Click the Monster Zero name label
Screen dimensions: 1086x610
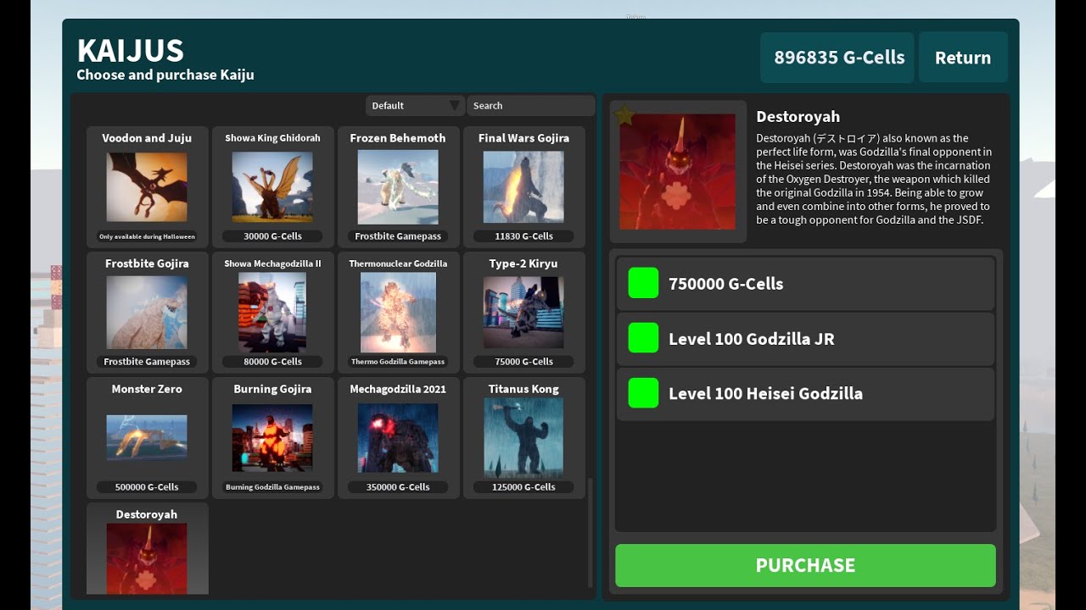click(147, 389)
